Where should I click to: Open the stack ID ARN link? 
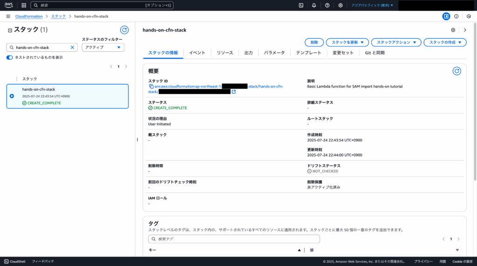pos(216,89)
